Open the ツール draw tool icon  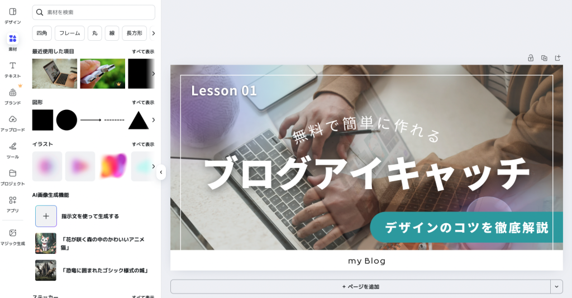(12, 150)
